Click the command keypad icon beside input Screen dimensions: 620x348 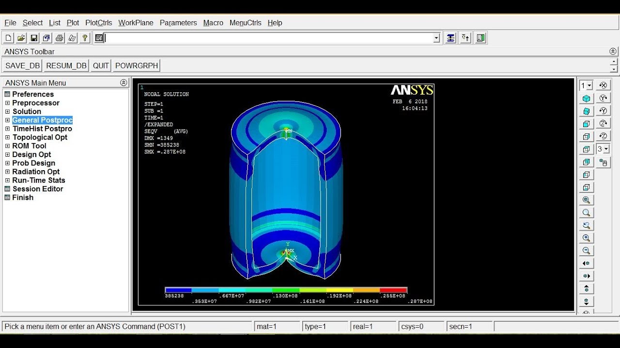click(x=99, y=38)
